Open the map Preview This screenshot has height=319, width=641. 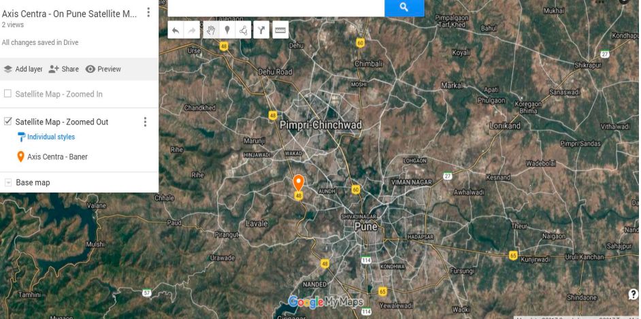[103, 69]
